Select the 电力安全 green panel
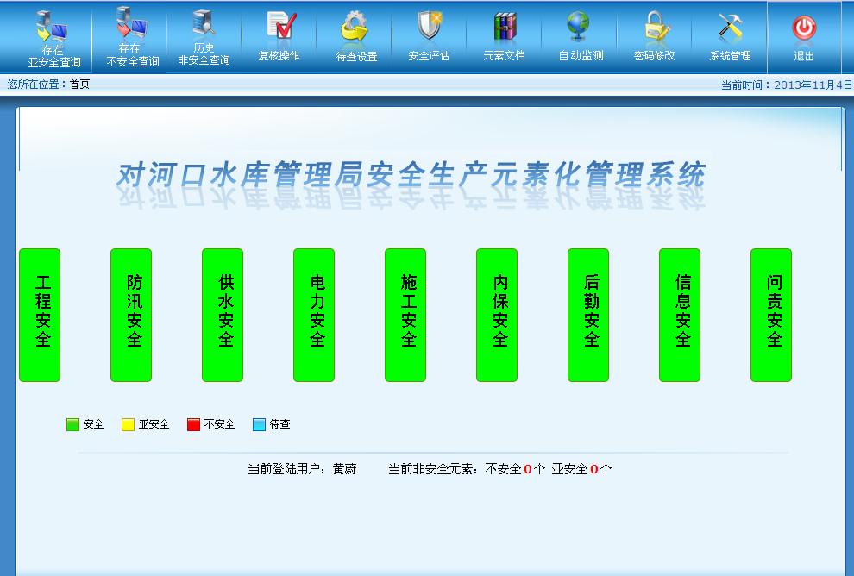This screenshot has height=576, width=854. click(314, 316)
